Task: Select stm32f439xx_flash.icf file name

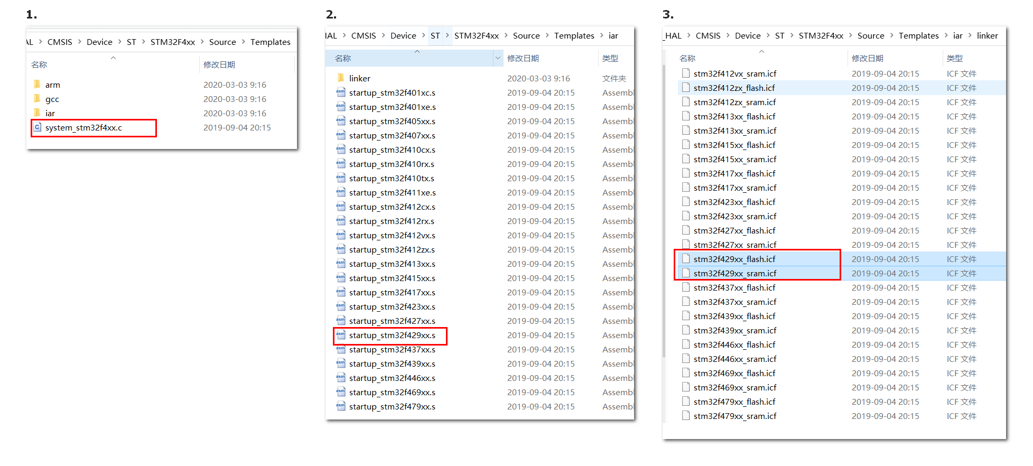Action: click(734, 316)
